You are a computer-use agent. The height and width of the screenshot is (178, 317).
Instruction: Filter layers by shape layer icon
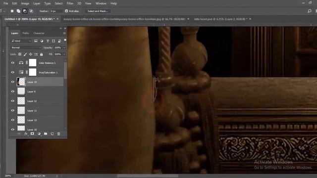tap(53, 41)
